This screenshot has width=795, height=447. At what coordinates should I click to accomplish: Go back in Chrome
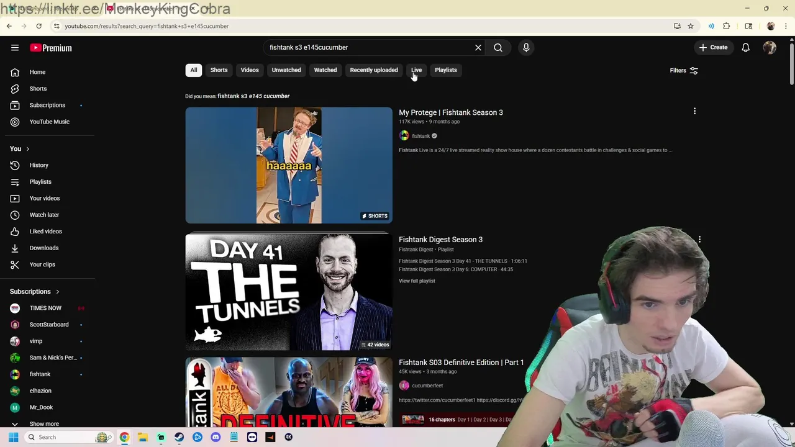(x=9, y=26)
